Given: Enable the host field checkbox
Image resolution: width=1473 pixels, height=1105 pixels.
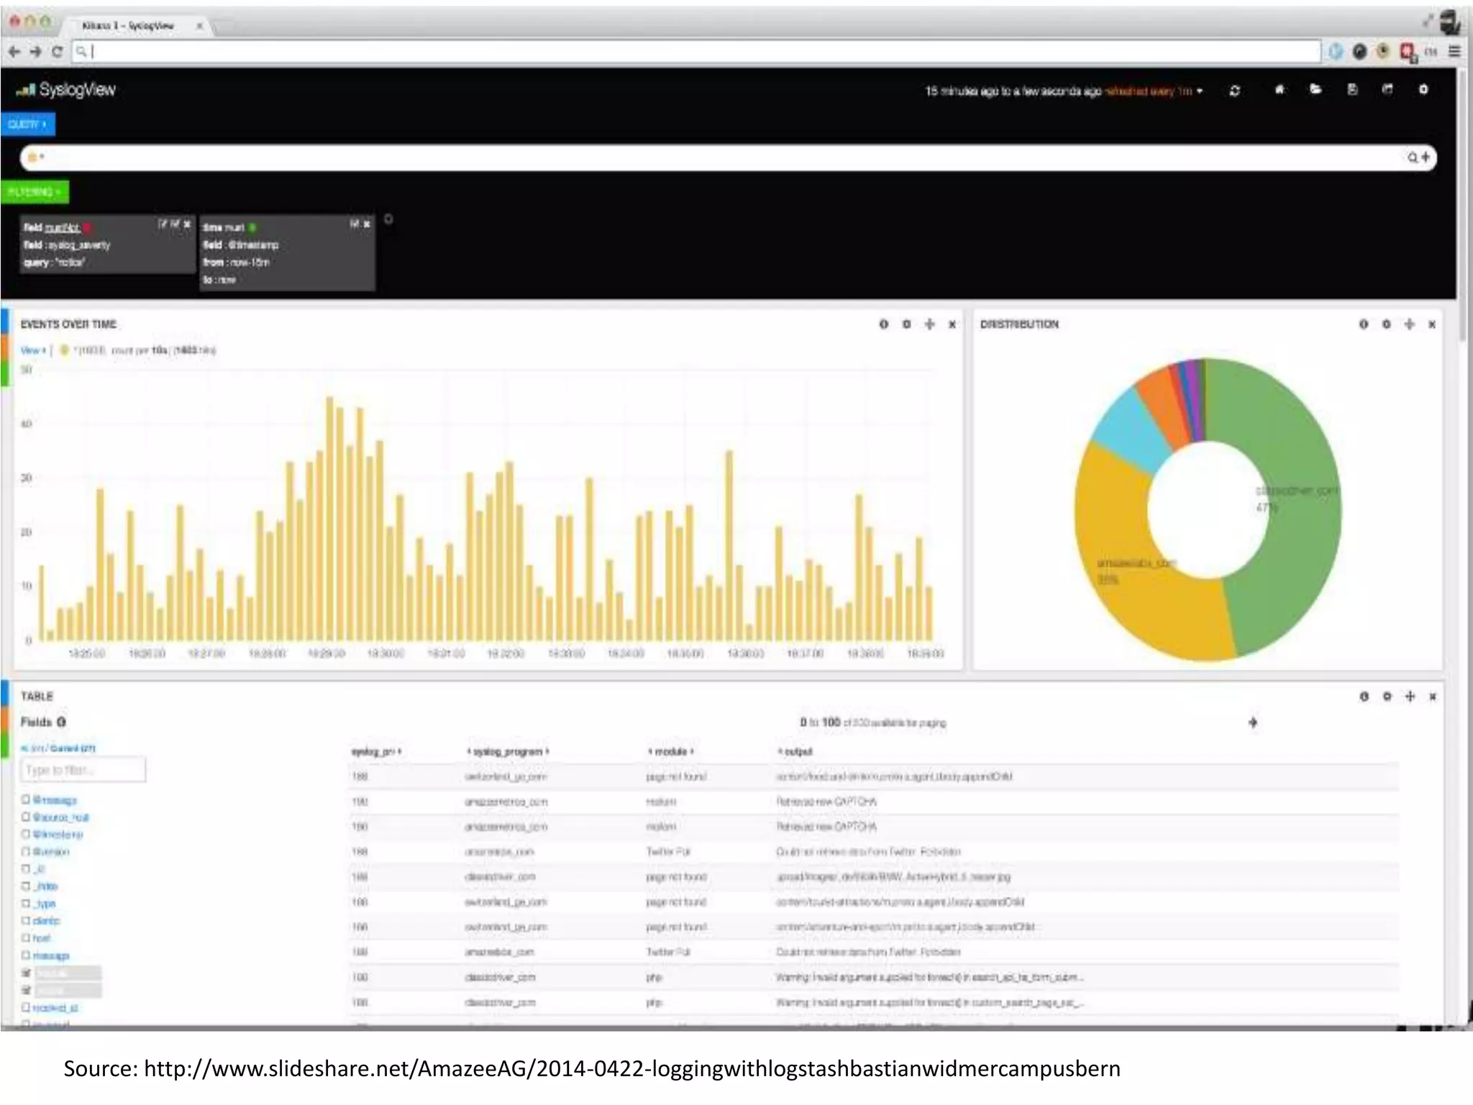Looking at the screenshot, I should click(26, 938).
